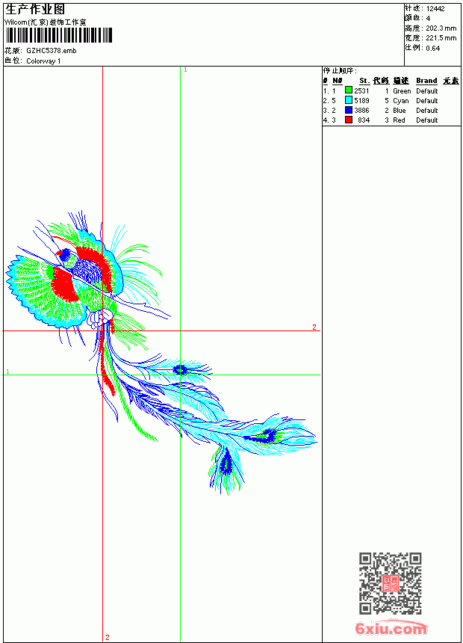
Task: Click the barcode below the studio name
Action: coord(59,35)
